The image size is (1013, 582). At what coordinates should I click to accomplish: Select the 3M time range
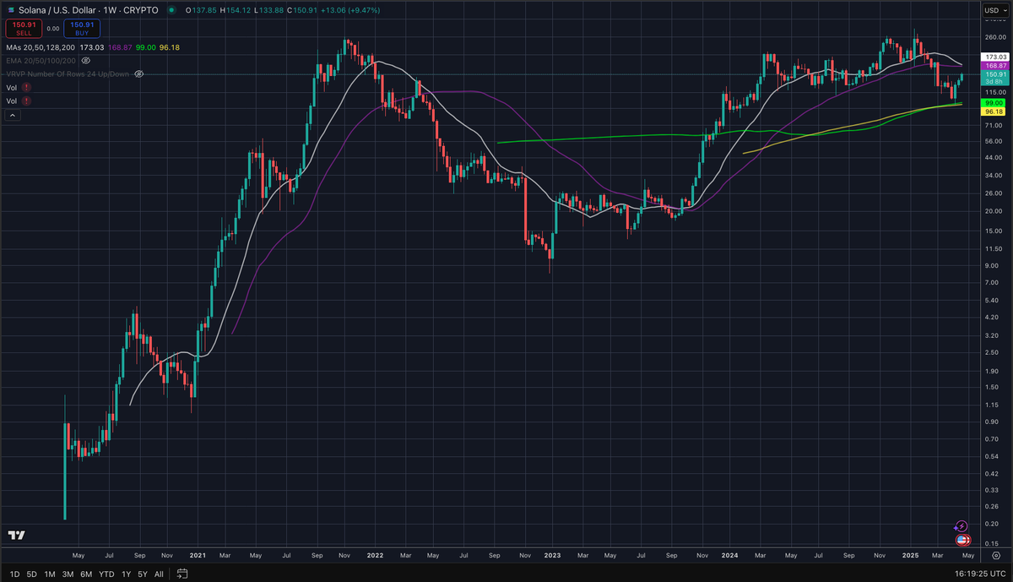coord(68,574)
